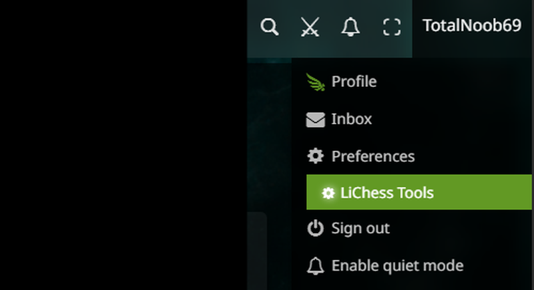Image resolution: width=534 pixels, height=290 pixels.
Task: Click the rounded dark panel left of the menu
Action: pos(257,251)
